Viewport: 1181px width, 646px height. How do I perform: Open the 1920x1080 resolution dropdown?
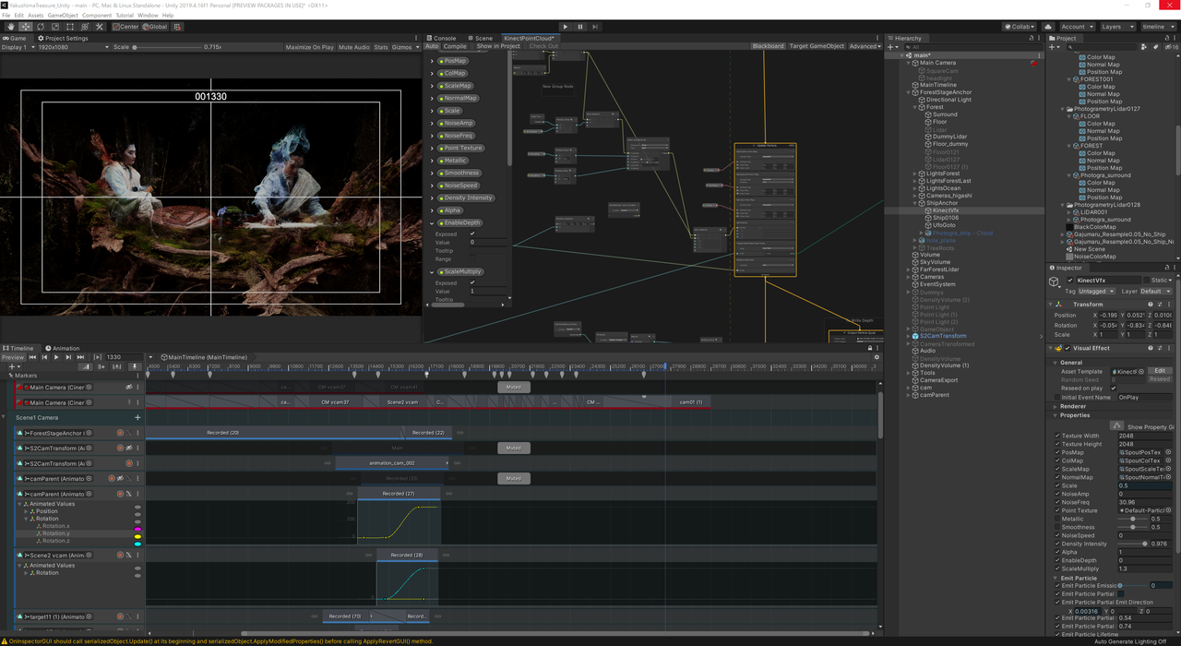72,47
